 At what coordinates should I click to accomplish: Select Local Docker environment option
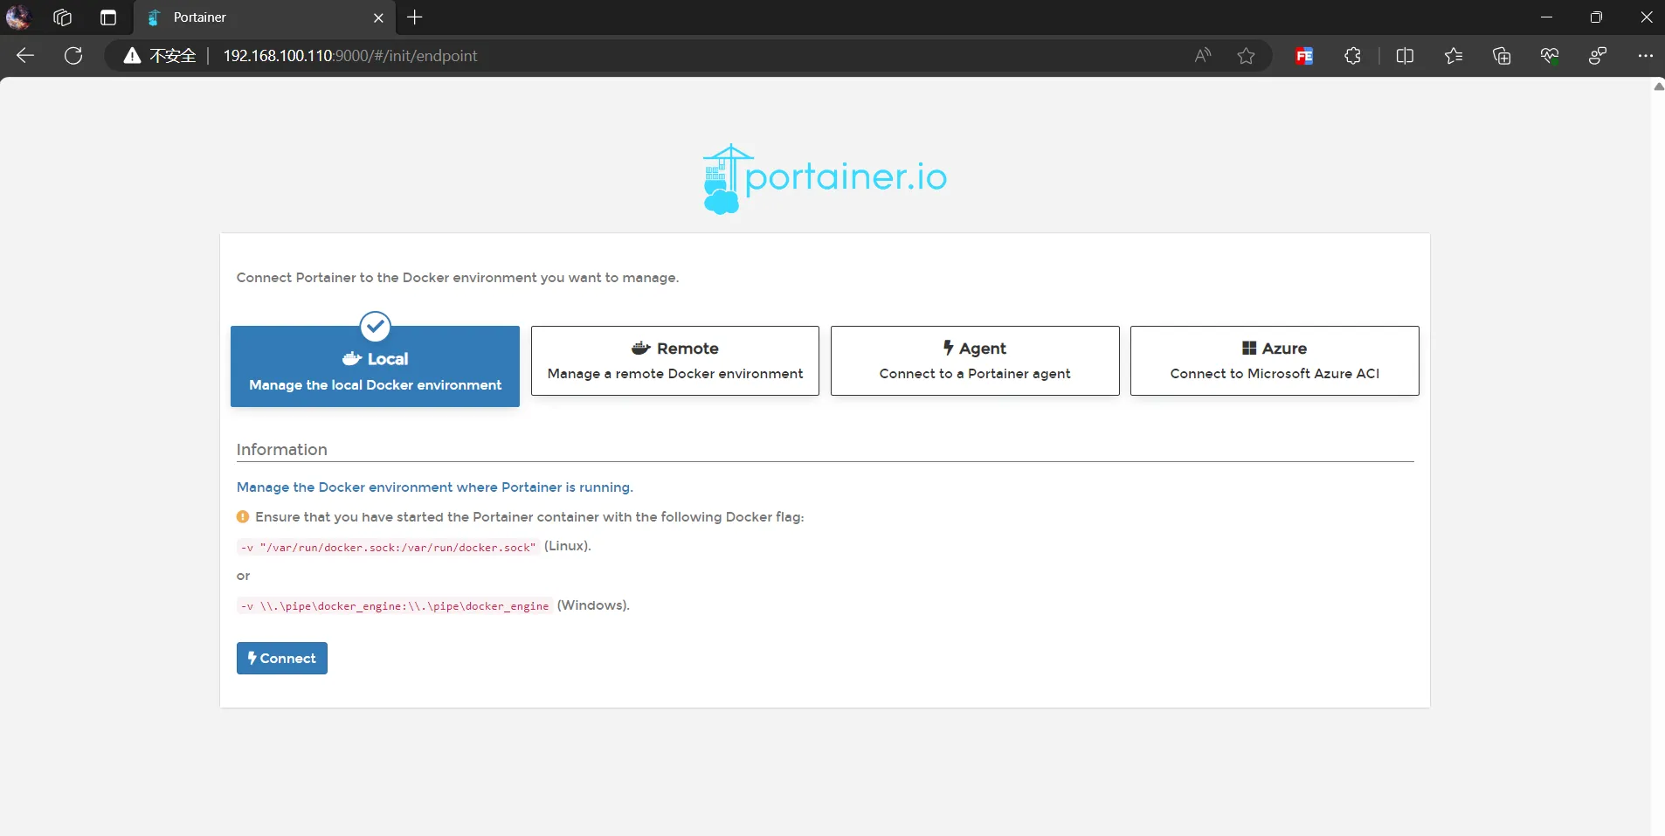coord(375,367)
